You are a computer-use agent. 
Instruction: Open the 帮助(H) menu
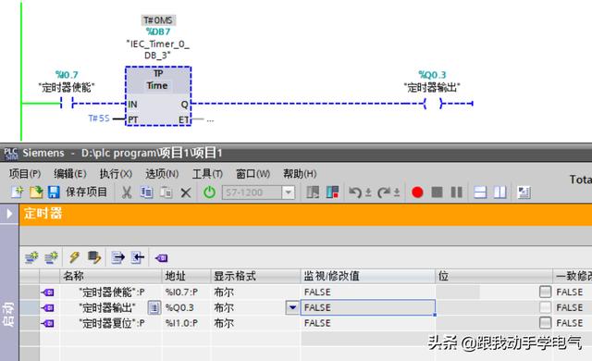coord(300,174)
